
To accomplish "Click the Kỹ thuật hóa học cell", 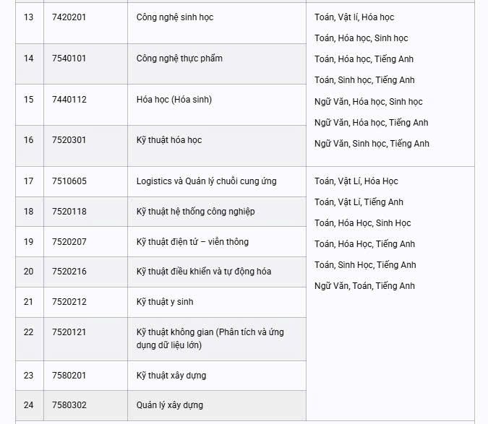I will click(169, 140).
